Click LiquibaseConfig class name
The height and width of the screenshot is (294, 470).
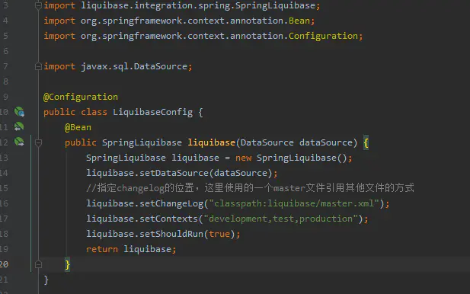(x=152, y=112)
